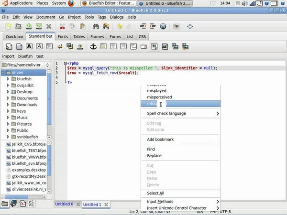Screen dimensions: 287x215
Task: Click the Save As toolbar icon
Action: (39, 26)
